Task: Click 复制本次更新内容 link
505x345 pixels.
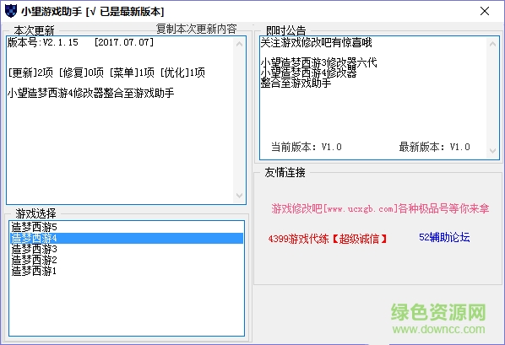Action: click(x=197, y=29)
